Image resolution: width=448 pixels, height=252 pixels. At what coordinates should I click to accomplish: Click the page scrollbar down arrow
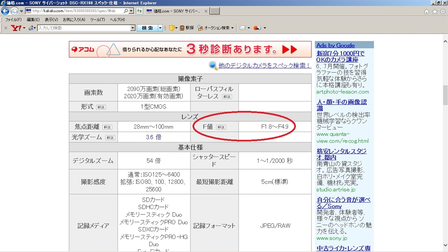[x=445, y=245]
